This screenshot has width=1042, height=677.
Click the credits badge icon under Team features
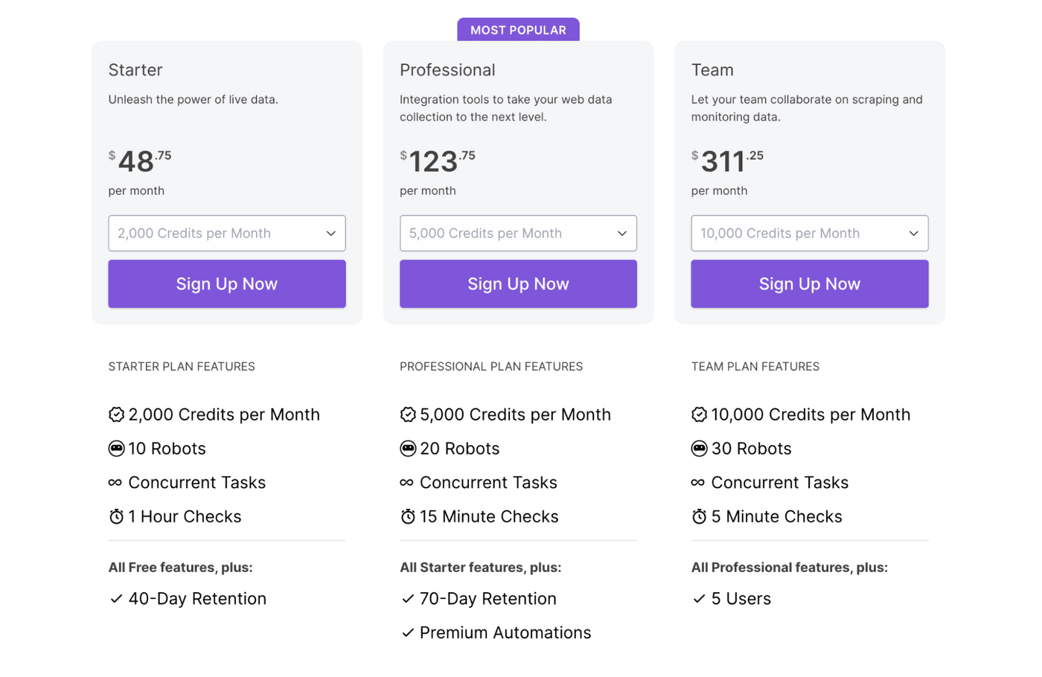[x=699, y=414]
